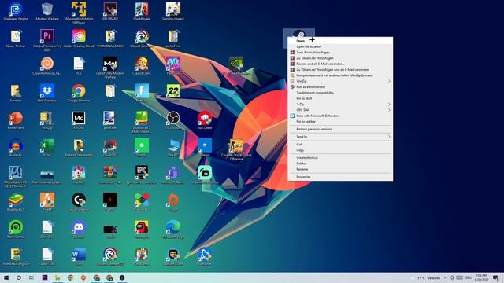
Task: Select the Excel desktop shortcut
Action: [47, 148]
